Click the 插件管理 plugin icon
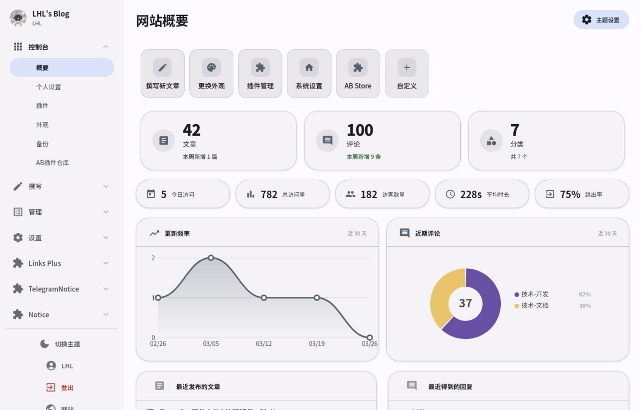This screenshot has width=641, height=410. tap(260, 66)
